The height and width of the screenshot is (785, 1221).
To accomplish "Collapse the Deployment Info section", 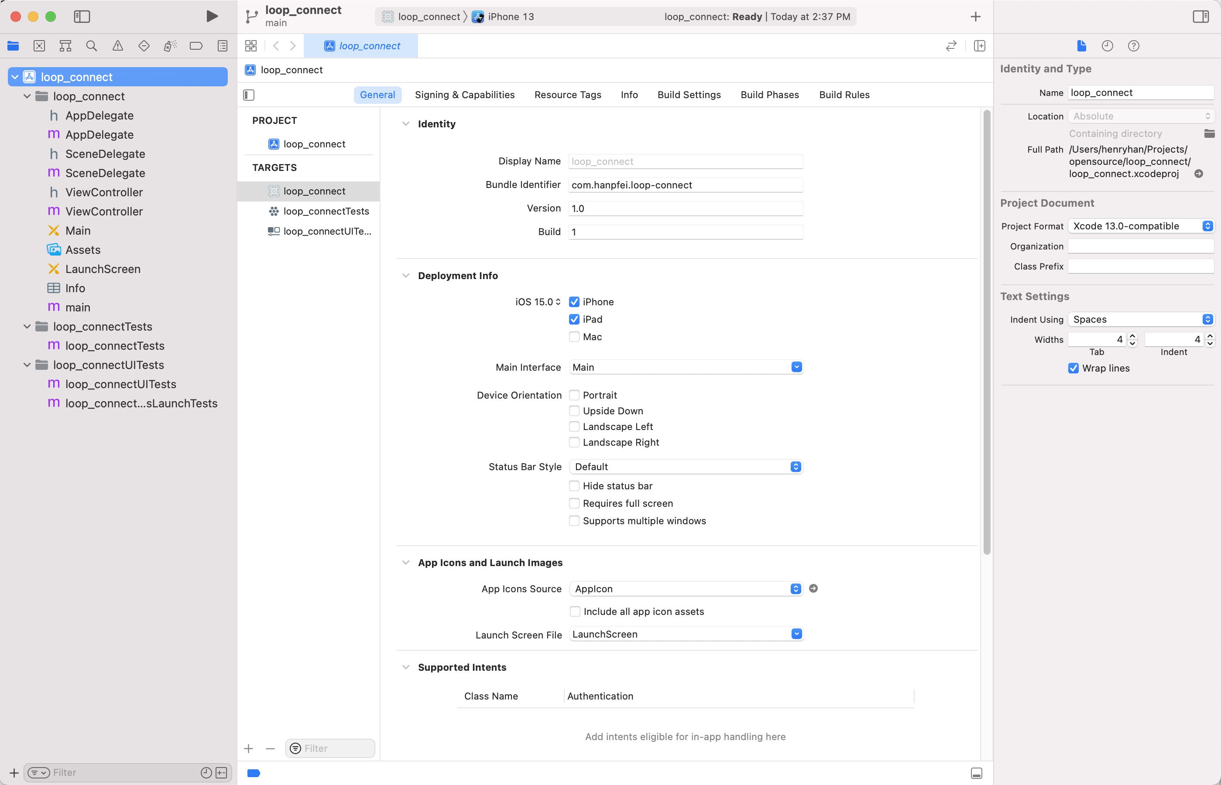I will click(x=405, y=275).
